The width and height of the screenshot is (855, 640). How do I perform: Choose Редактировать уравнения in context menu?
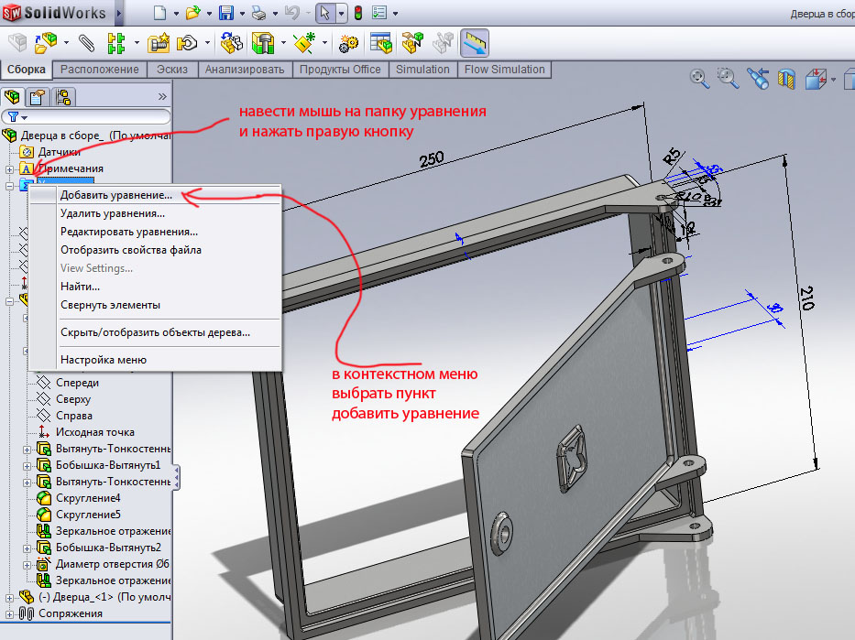[x=128, y=232]
